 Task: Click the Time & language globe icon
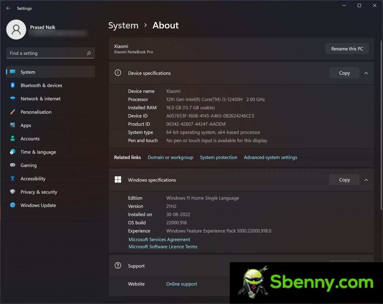[x=13, y=152]
